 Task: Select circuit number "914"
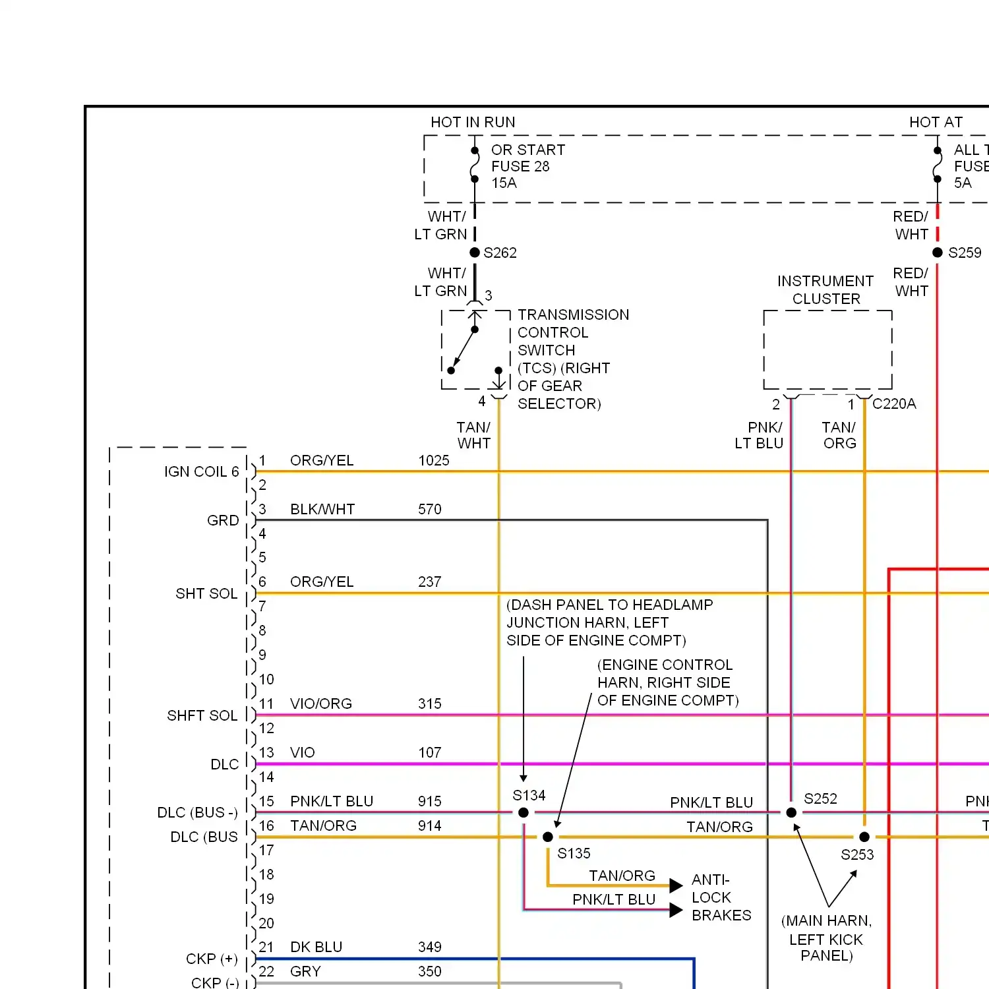(430, 825)
